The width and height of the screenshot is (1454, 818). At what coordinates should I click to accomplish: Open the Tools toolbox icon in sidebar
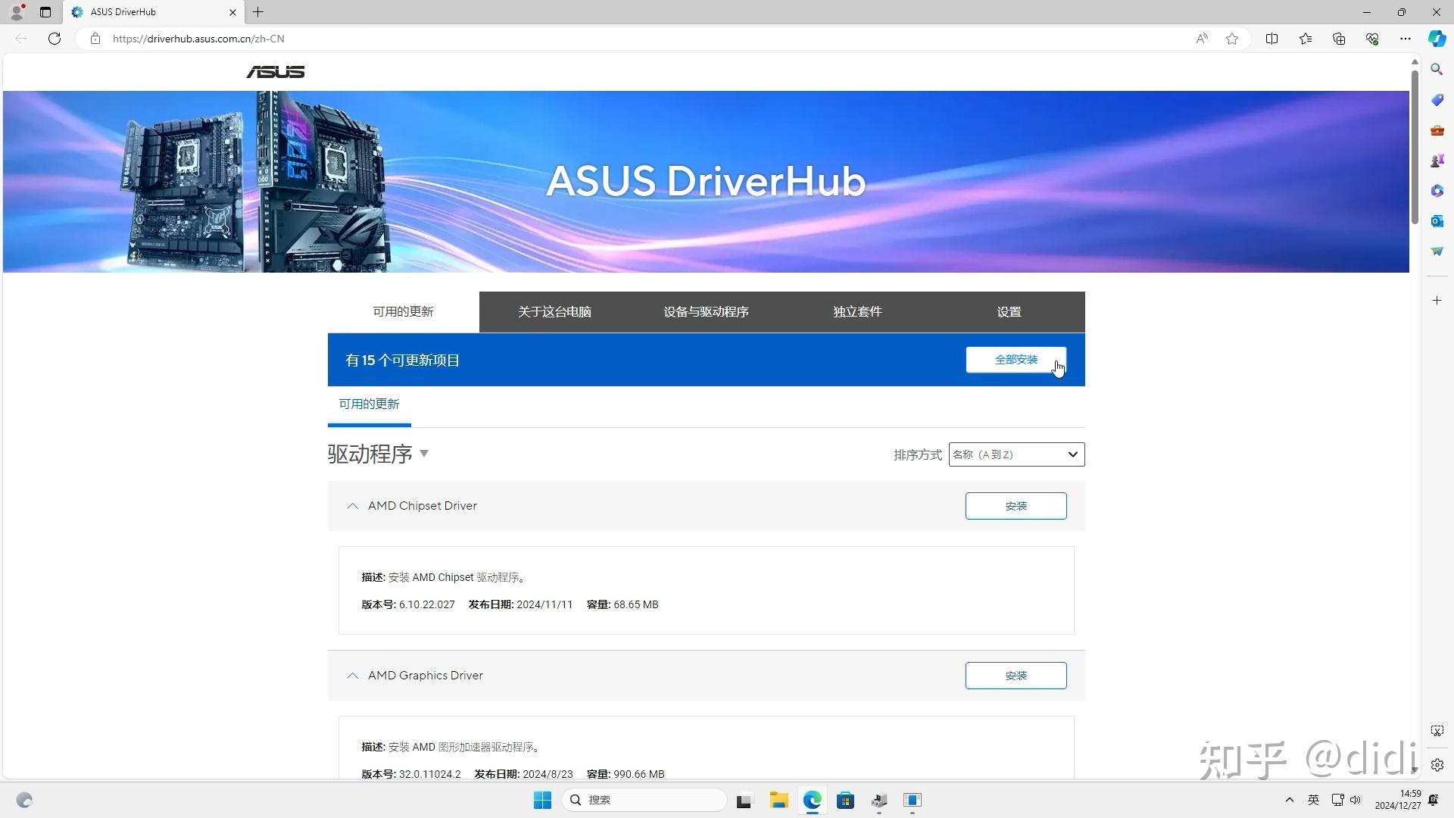(1437, 130)
